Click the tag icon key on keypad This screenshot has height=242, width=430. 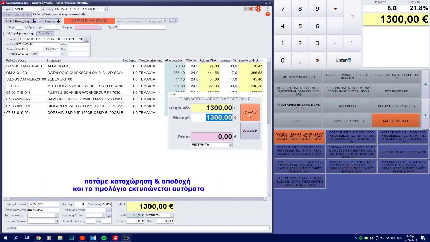coord(352,43)
